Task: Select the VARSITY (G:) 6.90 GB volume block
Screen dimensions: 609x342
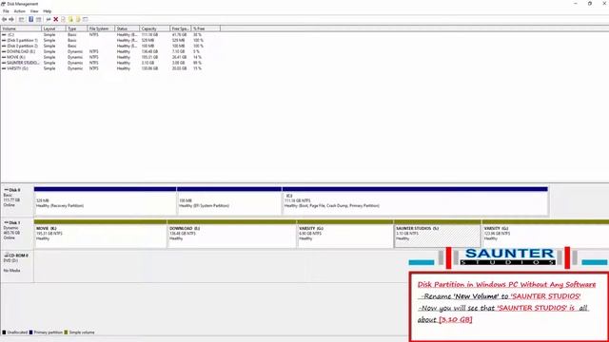Action: [345, 234]
